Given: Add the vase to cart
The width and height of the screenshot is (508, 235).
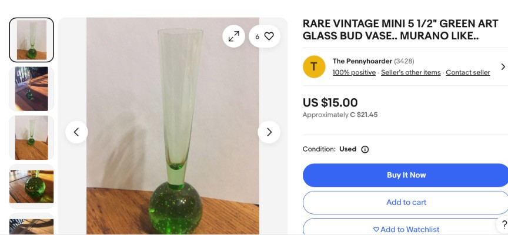Looking at the screenshot, I should (x=406, y=202).
